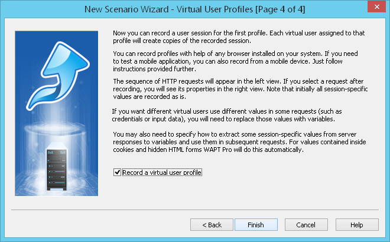Click the paragraph about recording with any browser
390x242 pixels.
click(235, 61)
